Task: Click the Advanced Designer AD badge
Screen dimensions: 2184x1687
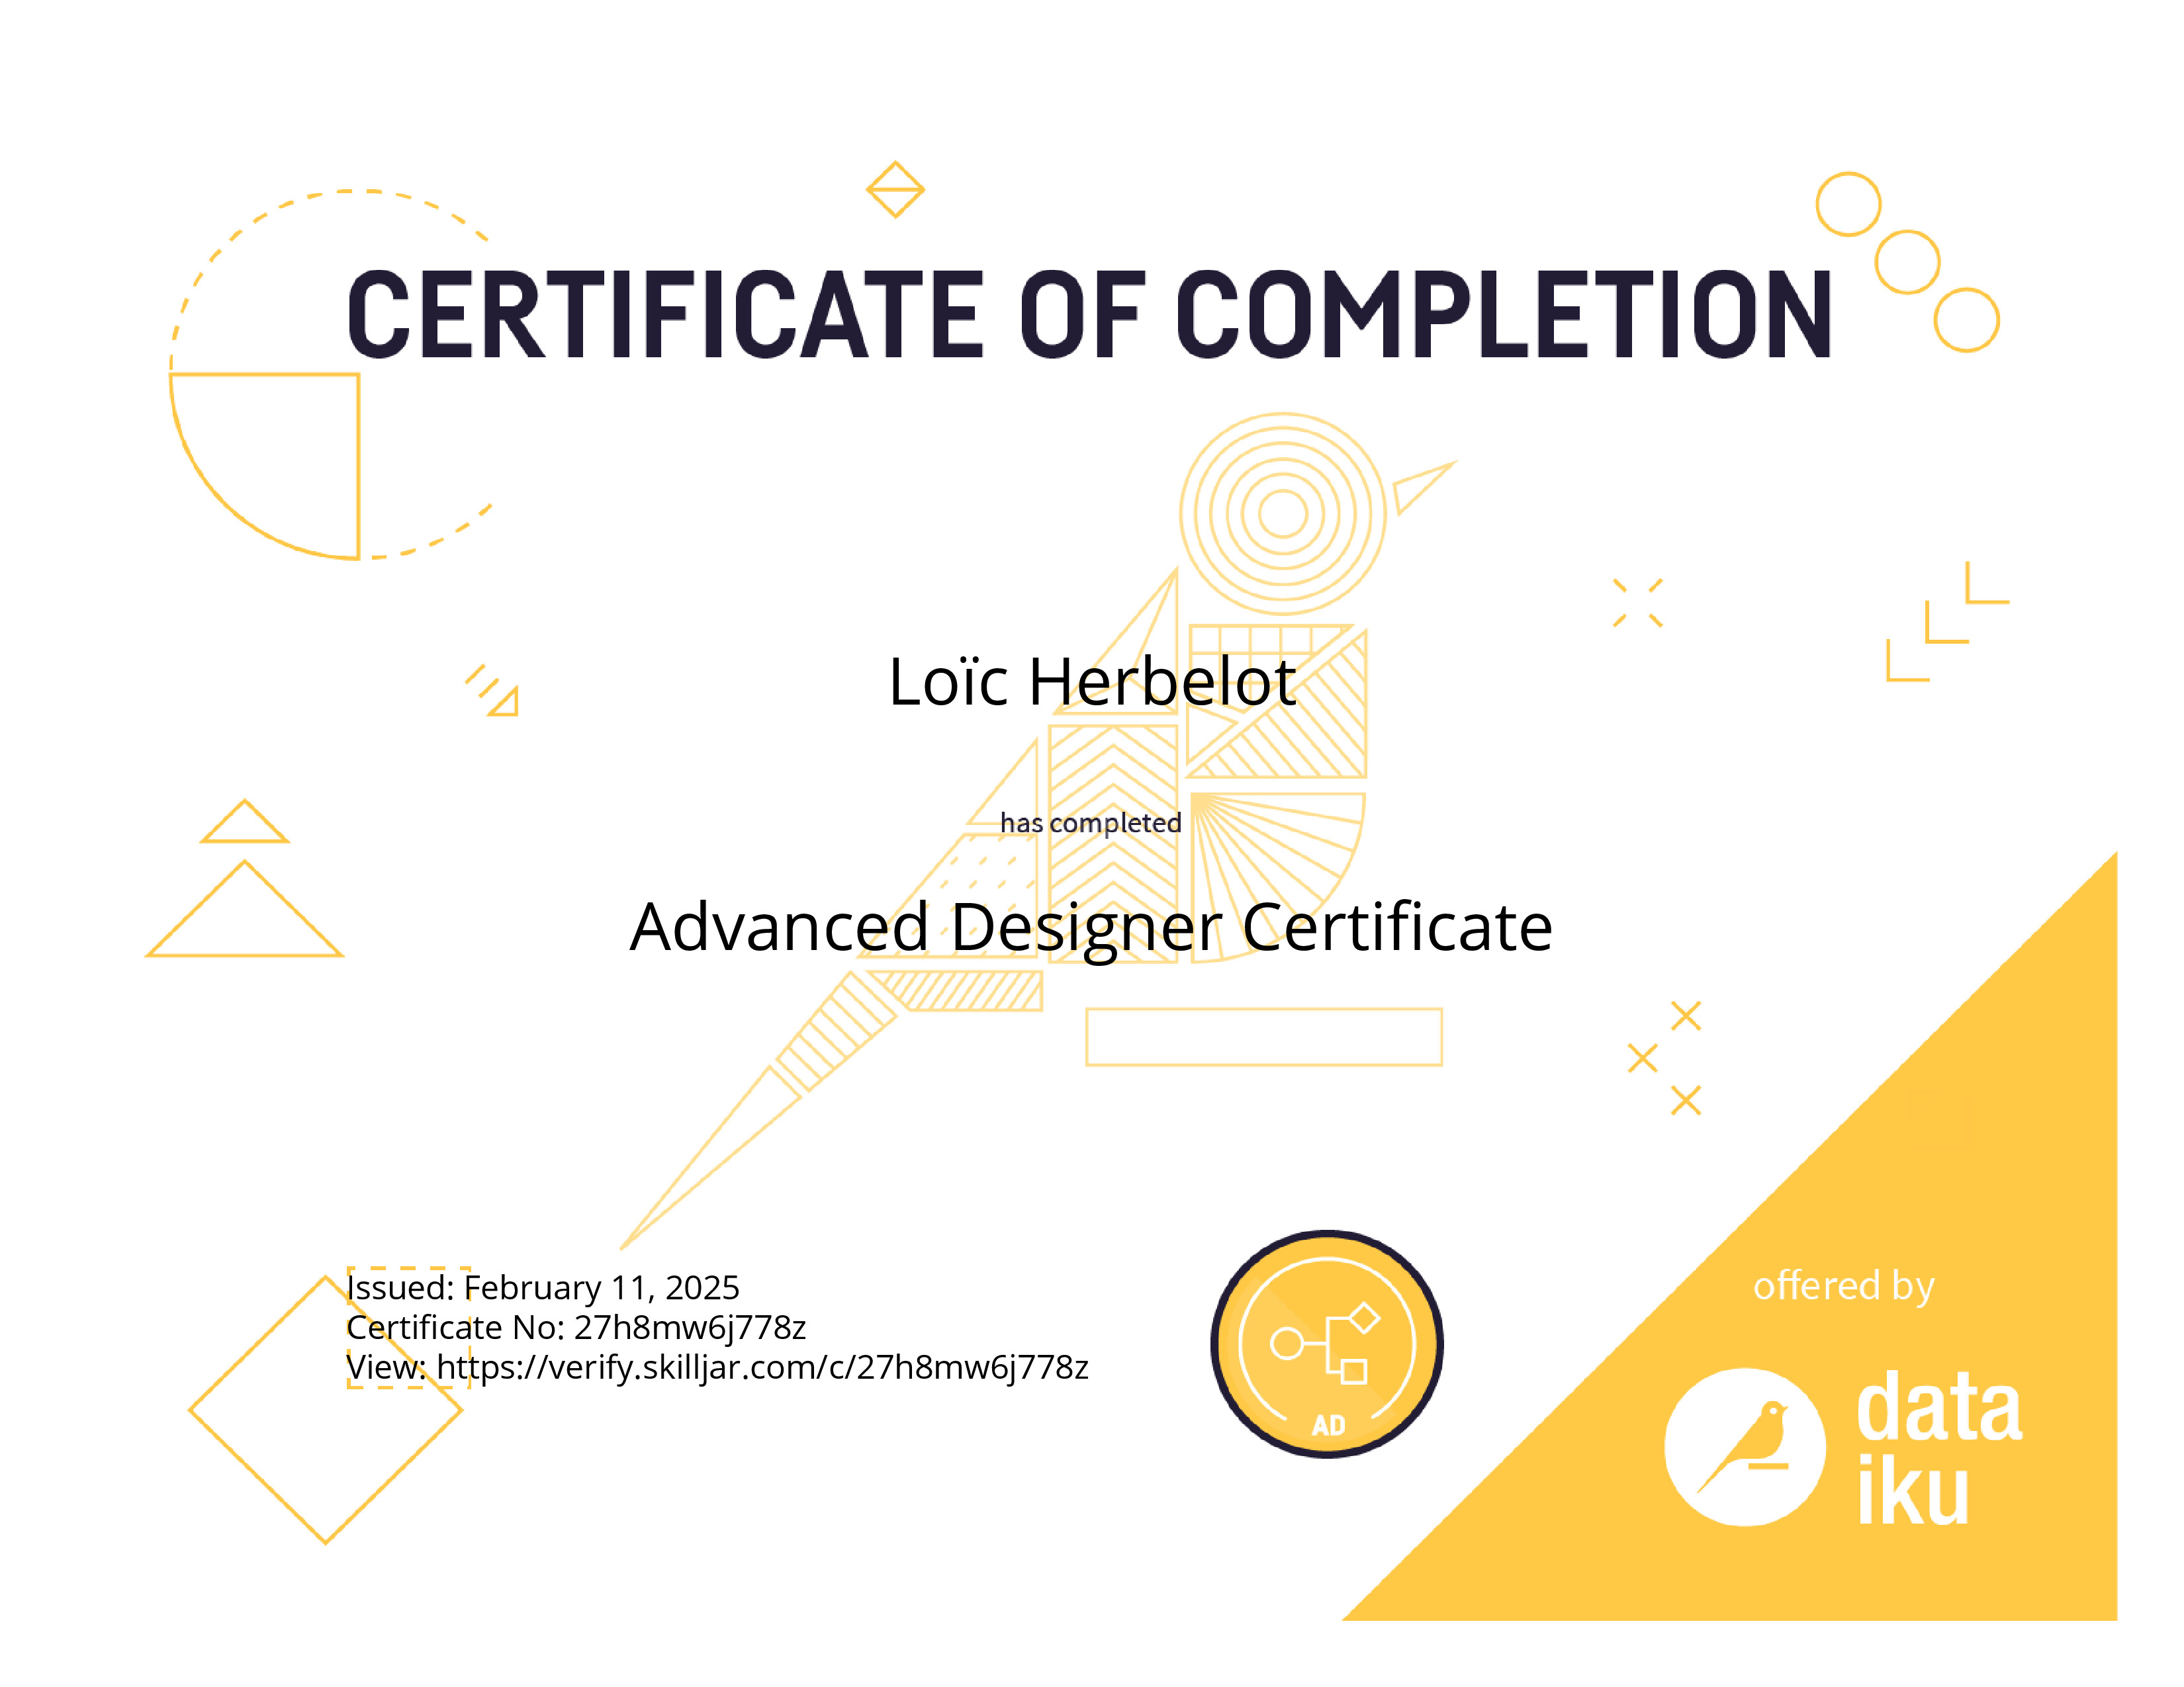Action: [1327, 1344]
